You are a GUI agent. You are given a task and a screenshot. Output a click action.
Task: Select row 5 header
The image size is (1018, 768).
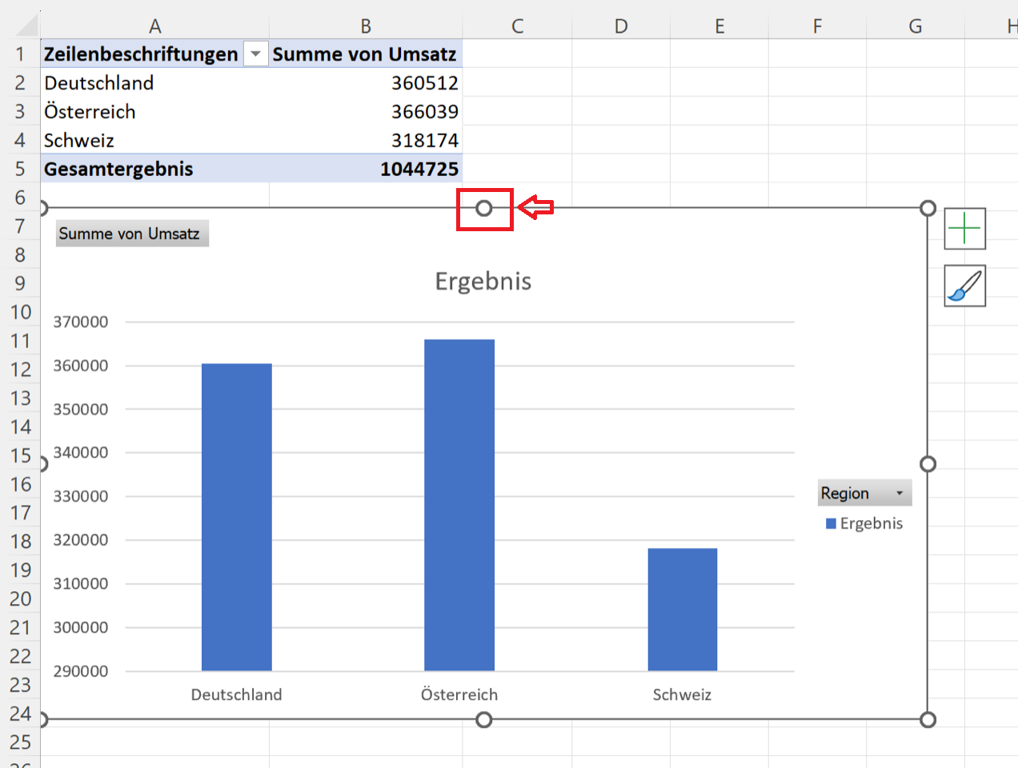point(20,169)
